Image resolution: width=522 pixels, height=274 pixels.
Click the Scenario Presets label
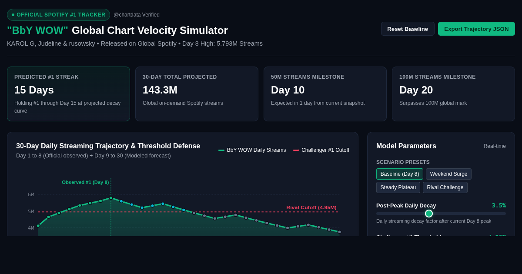[x=403, y=162]
